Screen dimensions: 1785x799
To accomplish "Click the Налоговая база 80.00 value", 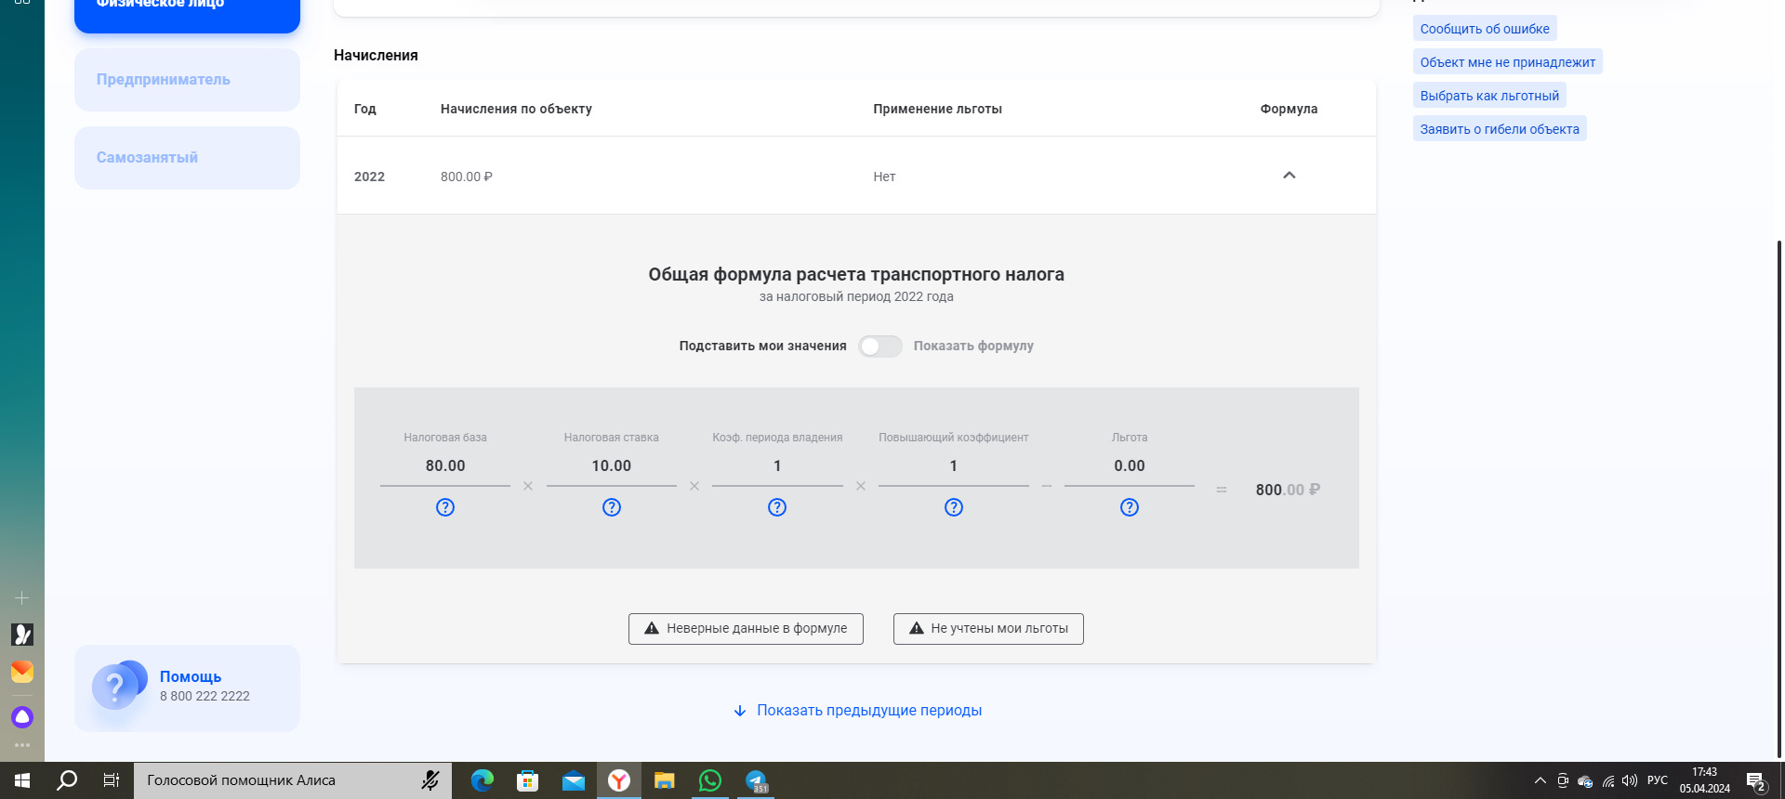I will click(445, 466).
